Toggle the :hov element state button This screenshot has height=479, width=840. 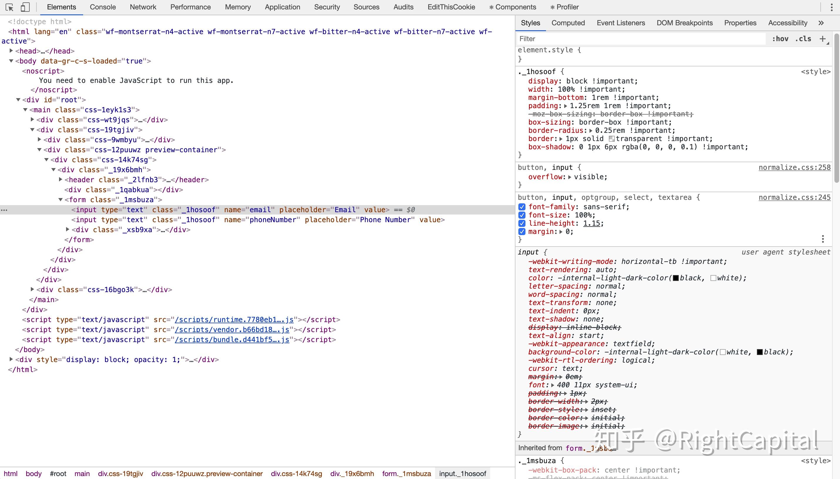pos(780,39)
